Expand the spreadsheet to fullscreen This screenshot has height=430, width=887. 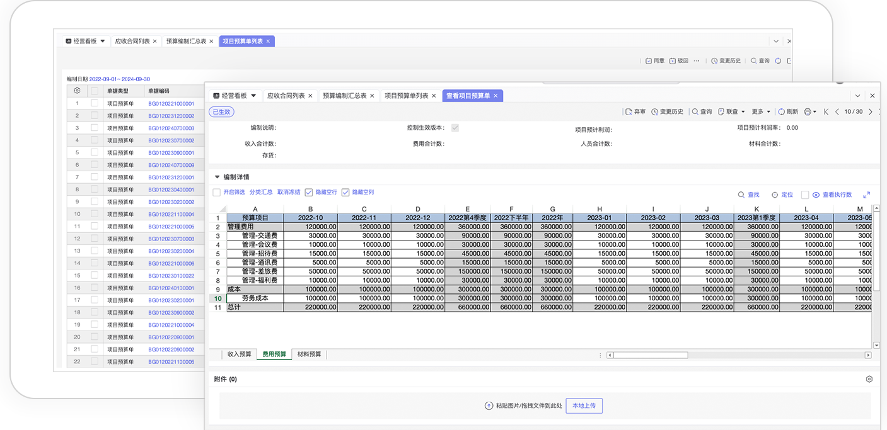pyautogui.click(x=867, y=195)
